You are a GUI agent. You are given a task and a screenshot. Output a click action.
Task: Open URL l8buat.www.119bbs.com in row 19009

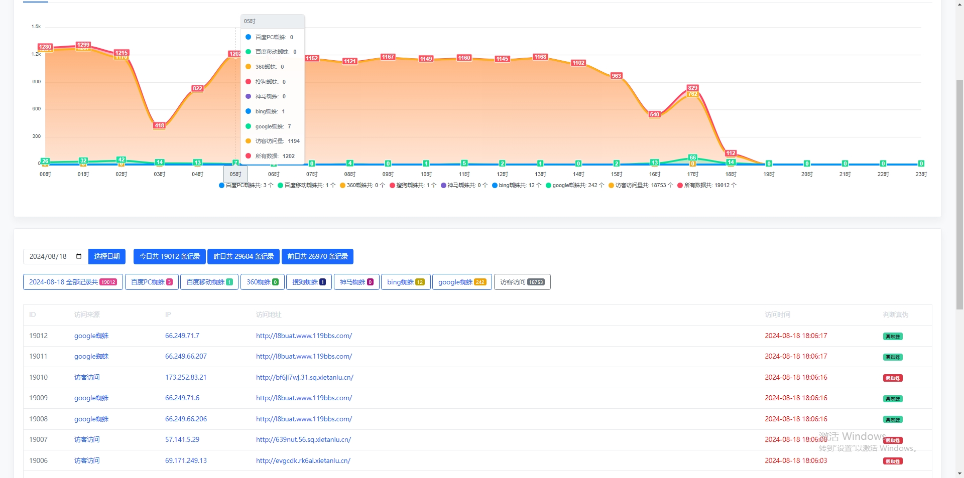304,398
